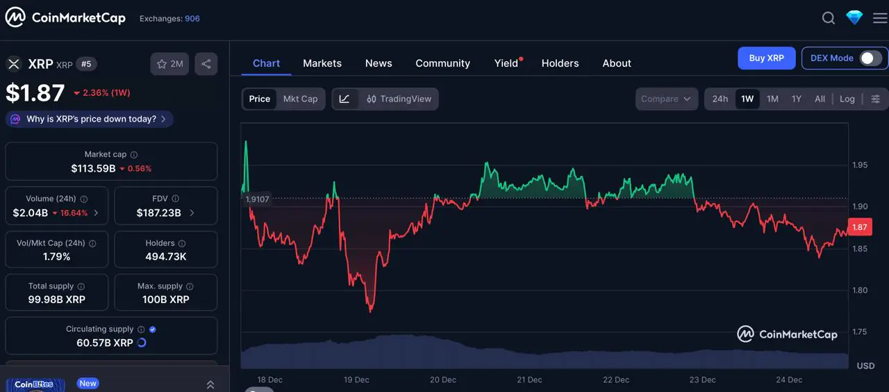Open 'Why is XRP's price down today?'

pyautogui.click(x=90, y=119)
